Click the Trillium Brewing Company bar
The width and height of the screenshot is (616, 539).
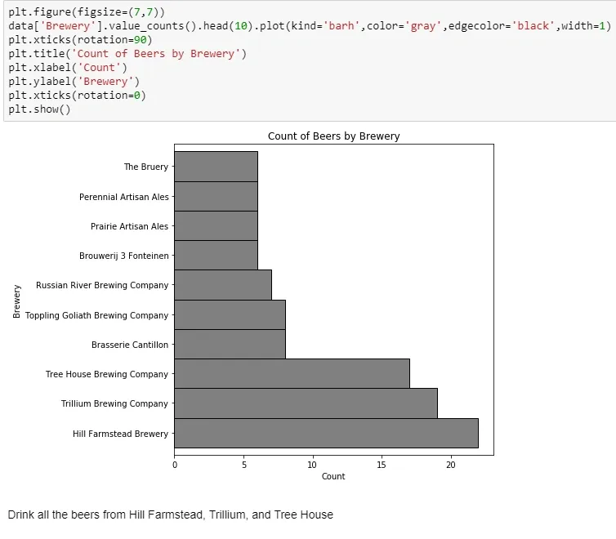pyautogui.click(x=306, y=403)
